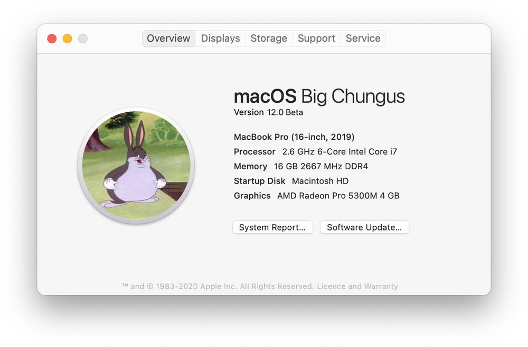The height and width of the screenshot is (347, 528).
Task: Click the Version 12.0 Beta text
Action: coord(268,112)
